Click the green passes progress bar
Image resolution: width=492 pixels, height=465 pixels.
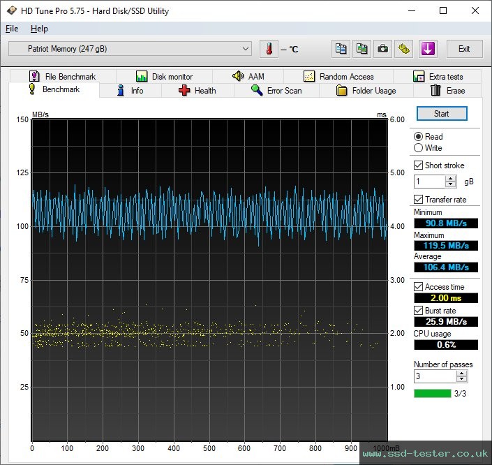(x=433, y=393)
